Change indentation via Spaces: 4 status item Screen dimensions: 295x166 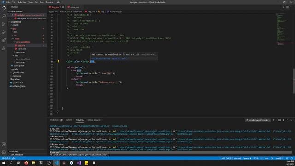[247, 158]
